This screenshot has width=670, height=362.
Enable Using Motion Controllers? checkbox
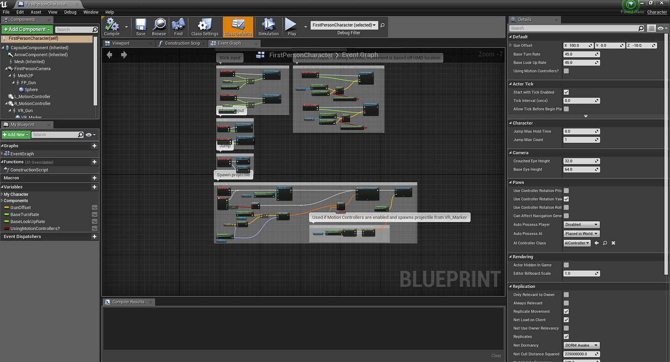[x=566, y=71]
